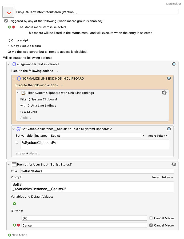Add a variable under Variables and Default Values
184x239 pixels.
pyautogui.click(x=14, y=204)
